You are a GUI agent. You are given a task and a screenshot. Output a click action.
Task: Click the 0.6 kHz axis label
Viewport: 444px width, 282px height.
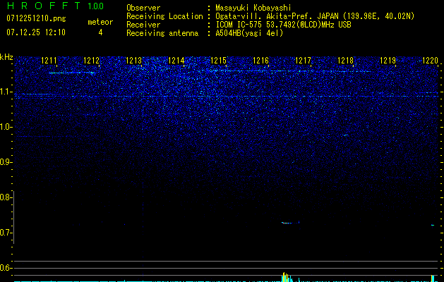tap(6, 268)
